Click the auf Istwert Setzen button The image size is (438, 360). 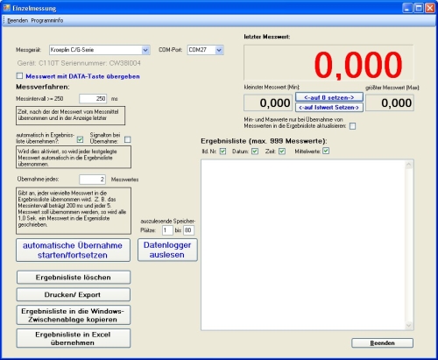click(329, 108)
